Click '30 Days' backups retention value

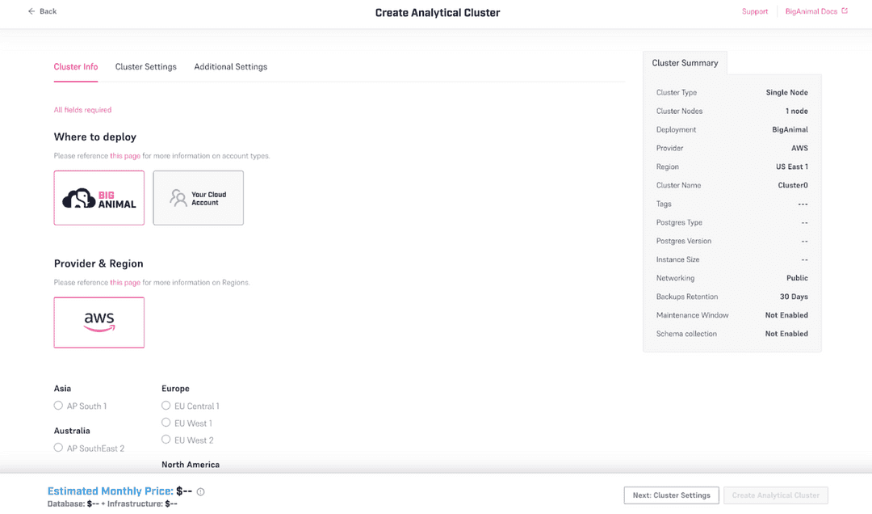click(x=794, y=297)
